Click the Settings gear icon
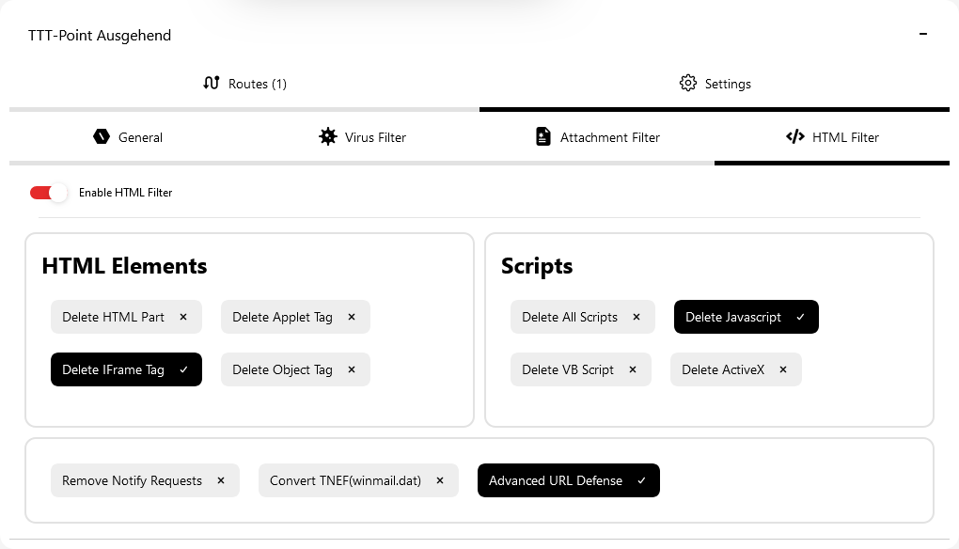Image resolution: width=959 pixels, height=549 pixels. tap(688, 84)
